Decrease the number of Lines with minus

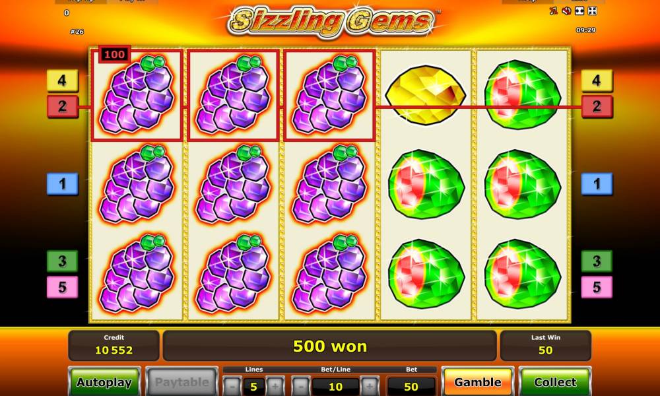232,386
